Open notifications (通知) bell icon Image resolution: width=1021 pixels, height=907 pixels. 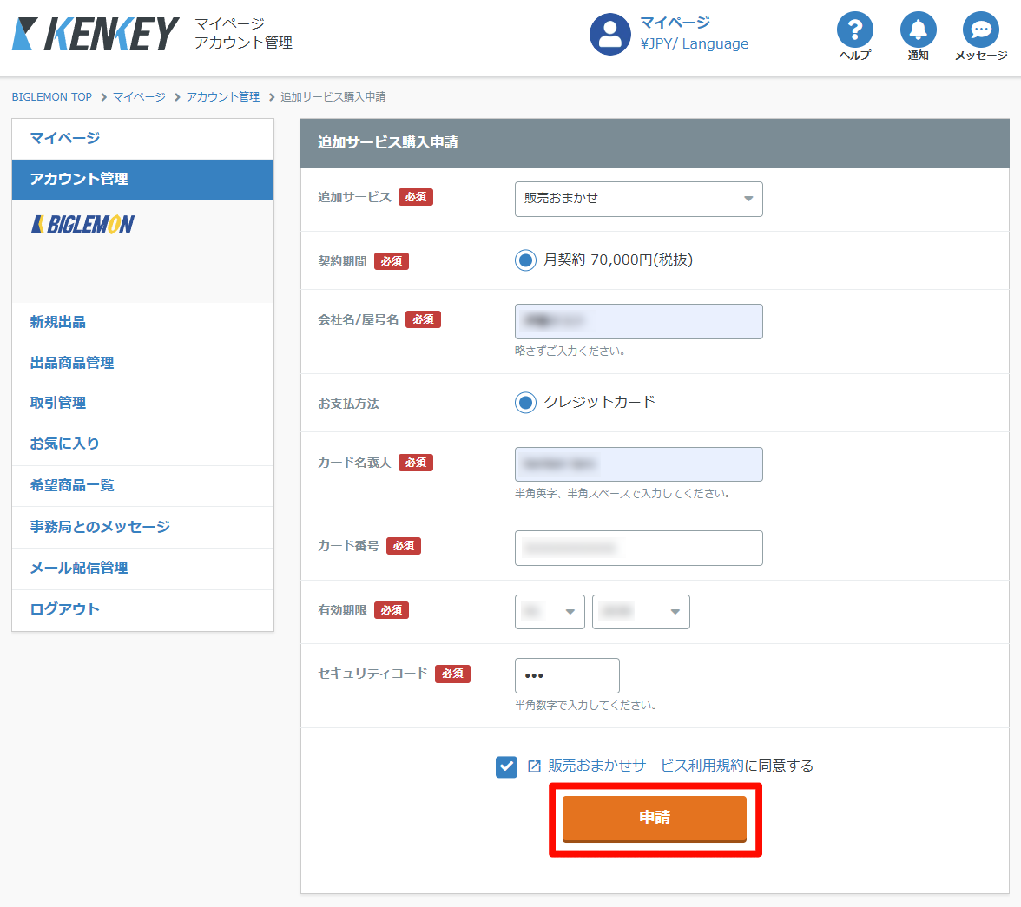point(919,30)
